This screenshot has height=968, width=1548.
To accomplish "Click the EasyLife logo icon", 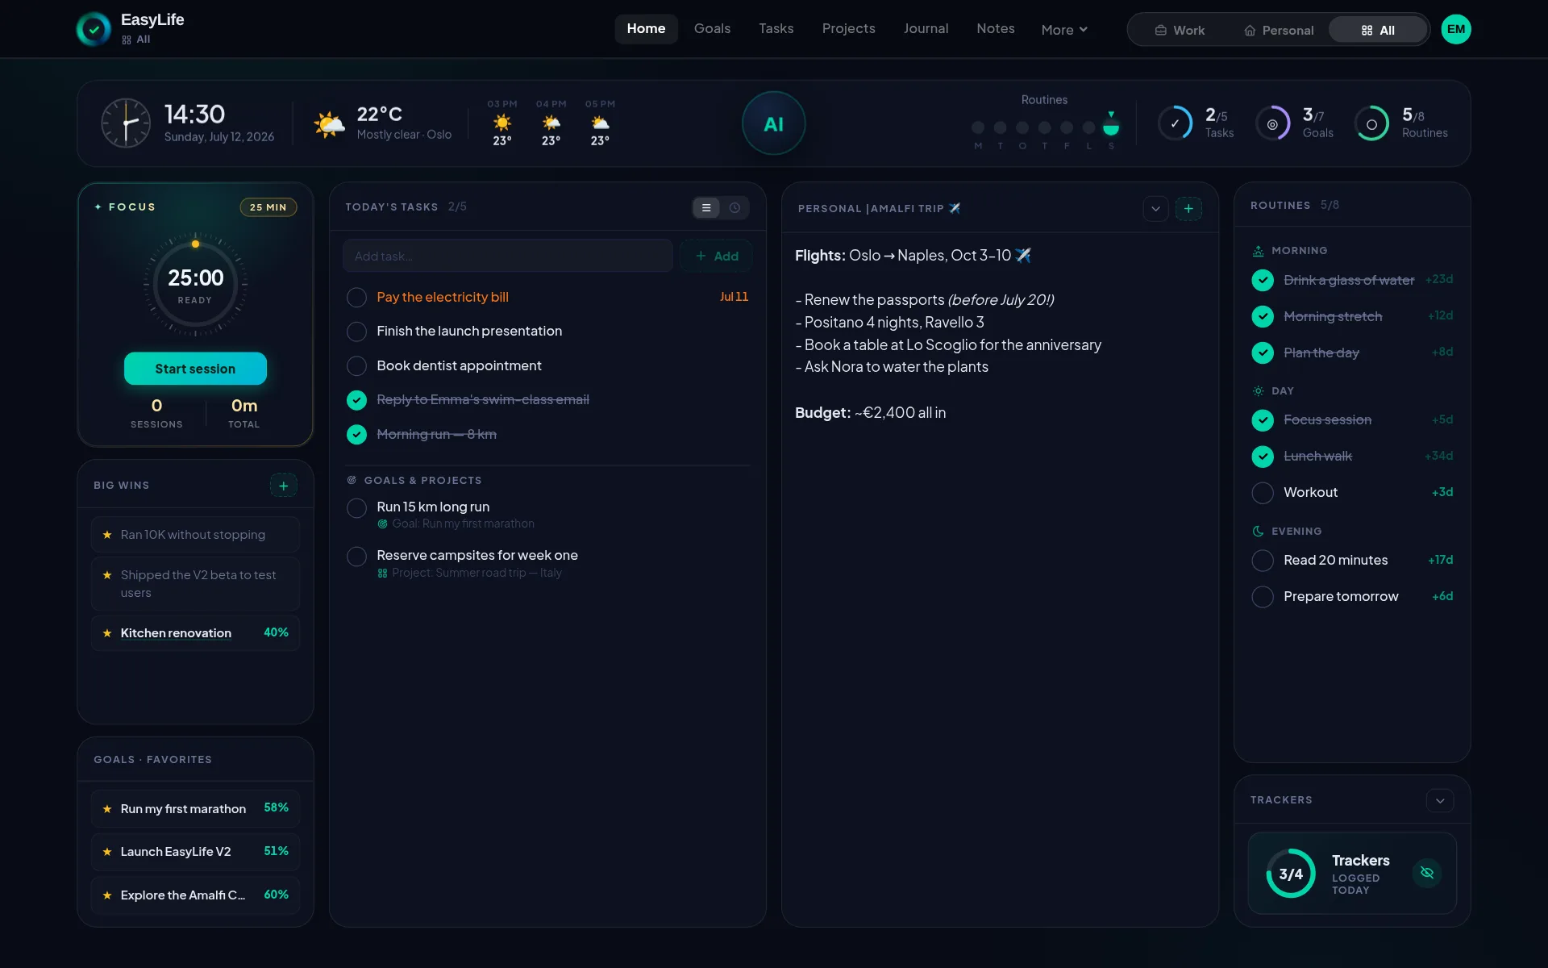I will coord(94,29).
